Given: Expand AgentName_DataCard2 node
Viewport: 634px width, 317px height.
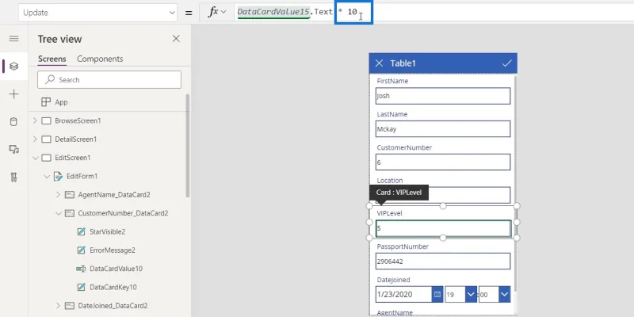Looking at the screenshot, I should click(x=58, y=195).
